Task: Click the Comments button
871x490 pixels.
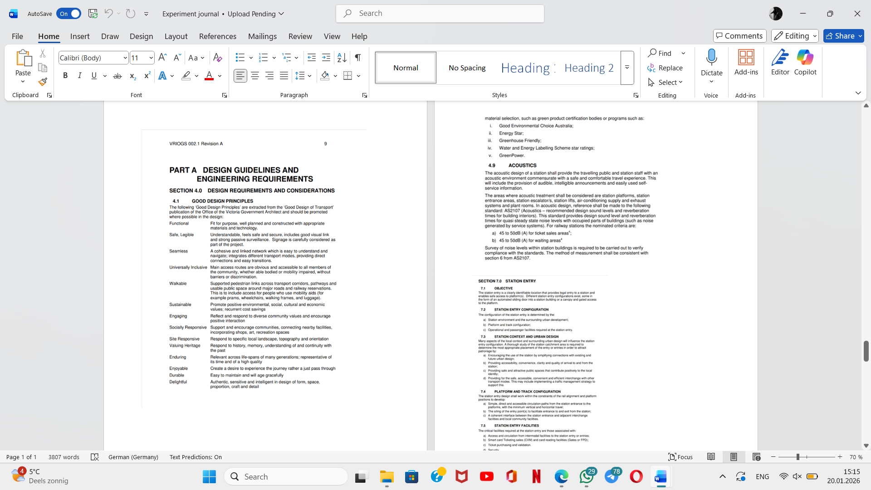Action: (739, 36)
